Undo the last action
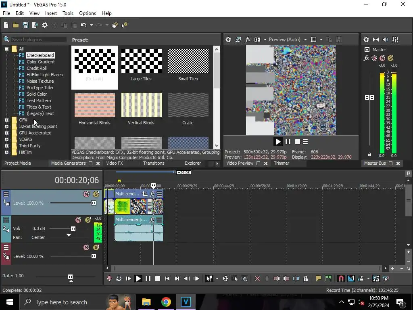The image size is (413, 310). point(83,25)
